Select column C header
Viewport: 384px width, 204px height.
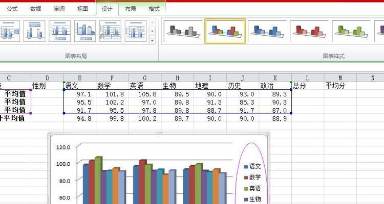click(x=15, y=78)
